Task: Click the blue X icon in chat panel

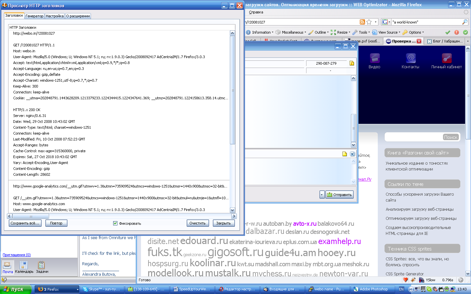Action: tap(353, 154)
